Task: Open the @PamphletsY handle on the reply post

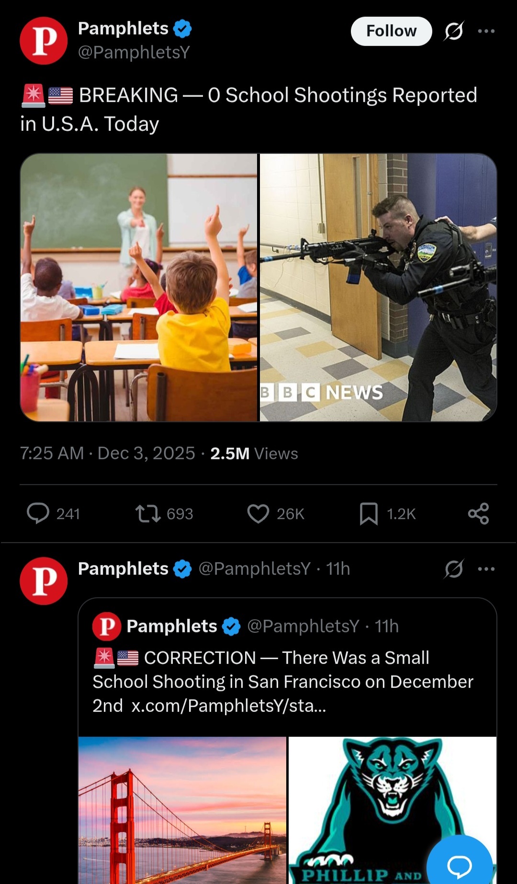Action: pyautogui.click(x=254, y=569)
